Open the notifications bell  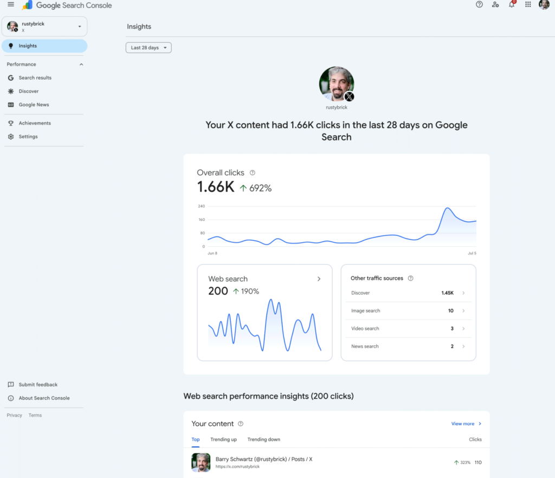[x=512, y=4]
